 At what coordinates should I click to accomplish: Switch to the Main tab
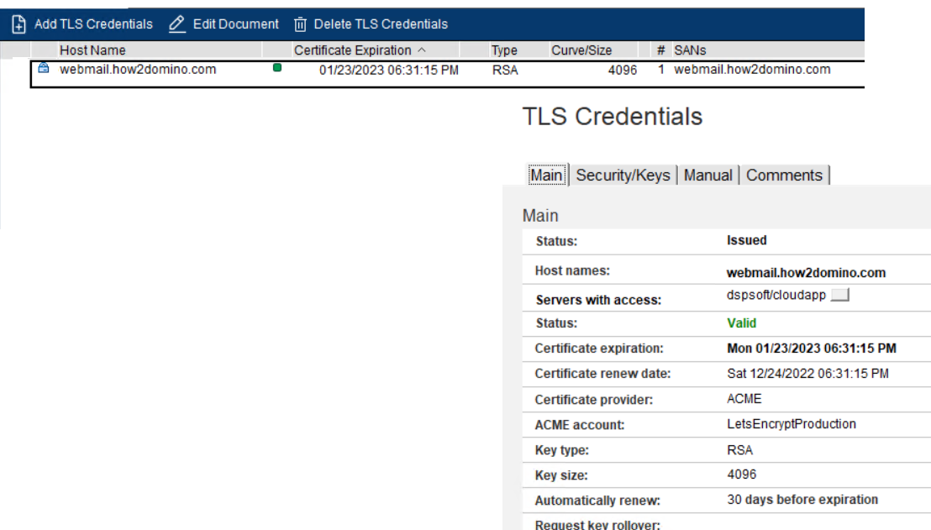pyautogui.click(x=546, y=175)
